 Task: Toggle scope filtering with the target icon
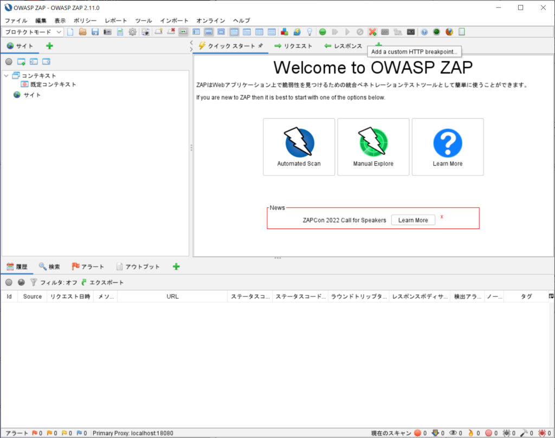point(9,61)
